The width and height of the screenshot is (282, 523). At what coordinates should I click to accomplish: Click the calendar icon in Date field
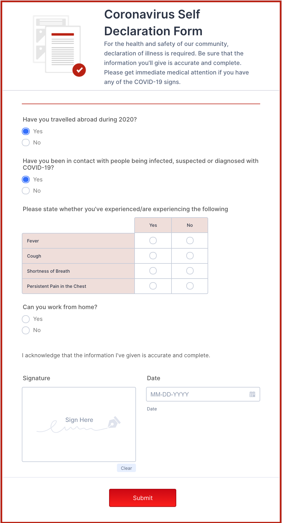[x=252, y=394]
